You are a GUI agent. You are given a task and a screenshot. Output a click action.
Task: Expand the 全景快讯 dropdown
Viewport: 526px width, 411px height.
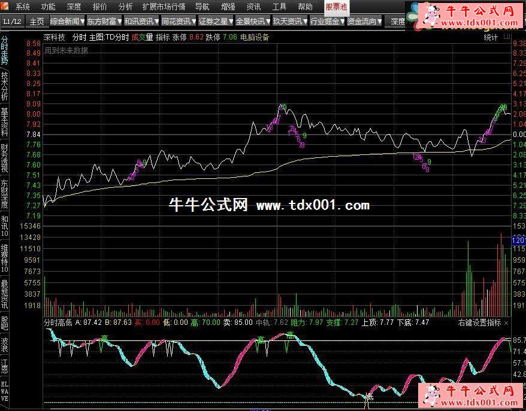point(253,22)
